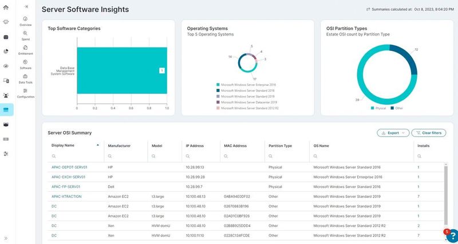
Task: Select the Dell manufacturer cell
Action: click(110, 187)
